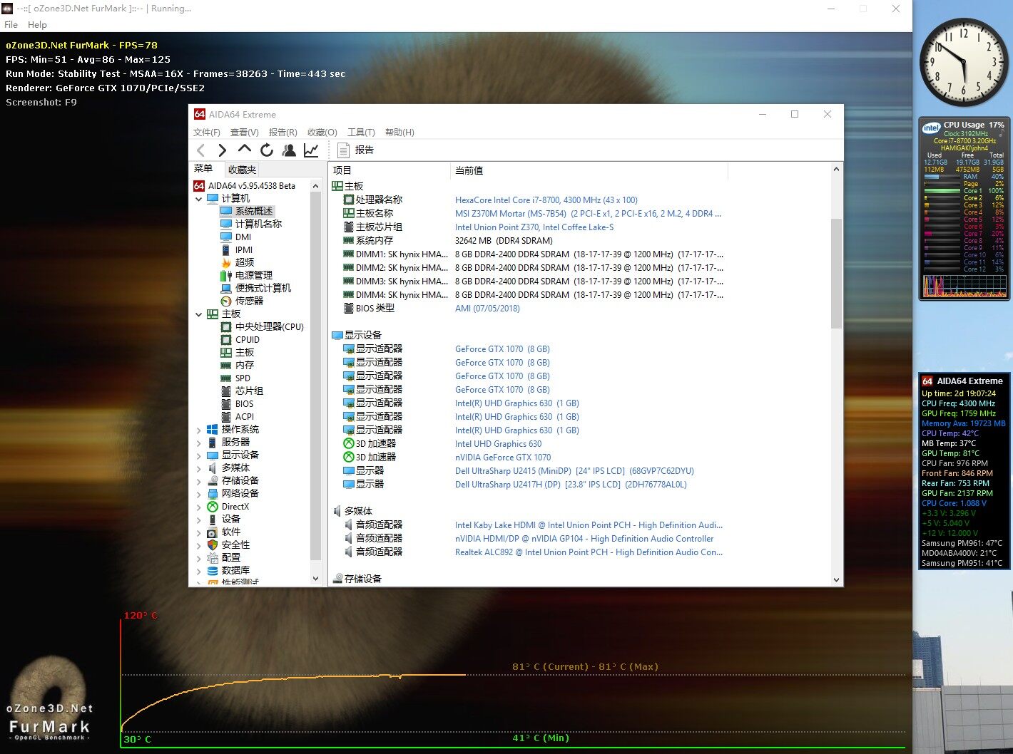Expand the 存储设备 tree node
The image size is (1013, 754).
pyautogui.click(x=198, y=481)
